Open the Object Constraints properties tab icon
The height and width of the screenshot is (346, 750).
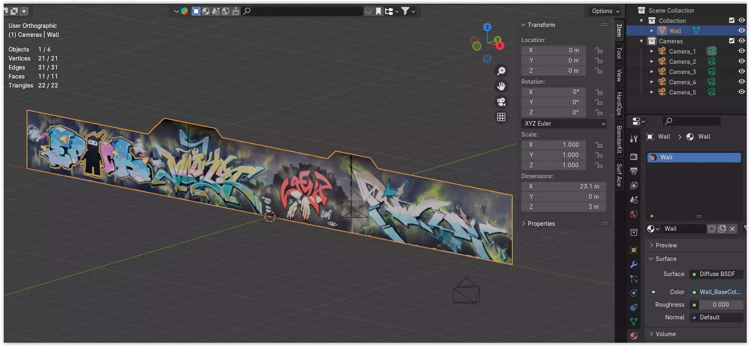pos(634,307)
